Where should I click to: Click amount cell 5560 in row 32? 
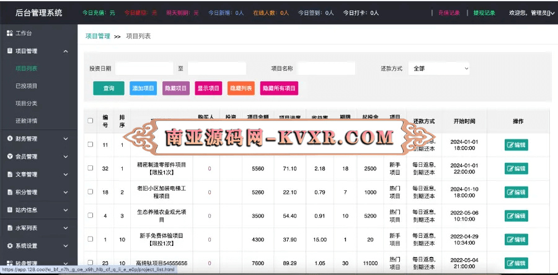pos(258,168)
